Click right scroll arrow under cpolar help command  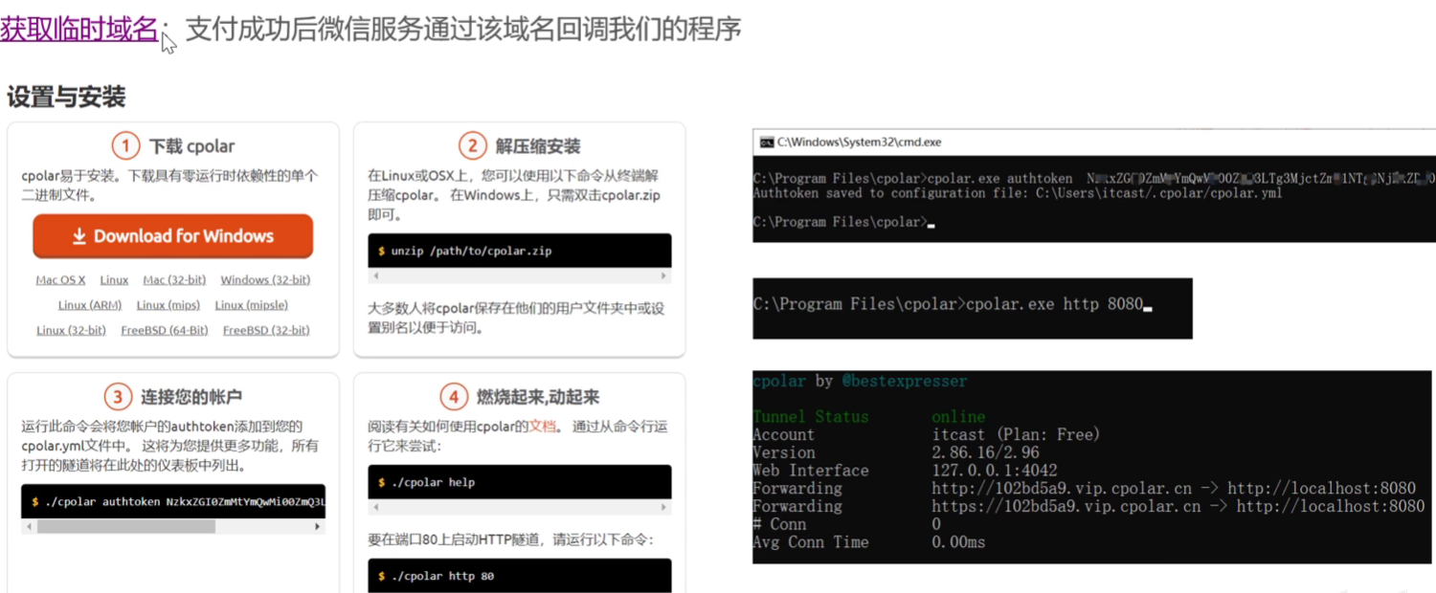[x=664, y=507]
